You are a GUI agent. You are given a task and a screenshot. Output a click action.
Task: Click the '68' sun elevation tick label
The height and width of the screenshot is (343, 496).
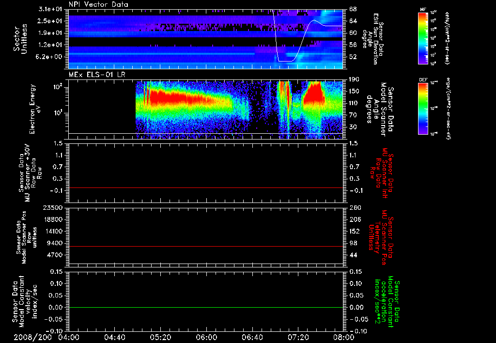(353, 9)
